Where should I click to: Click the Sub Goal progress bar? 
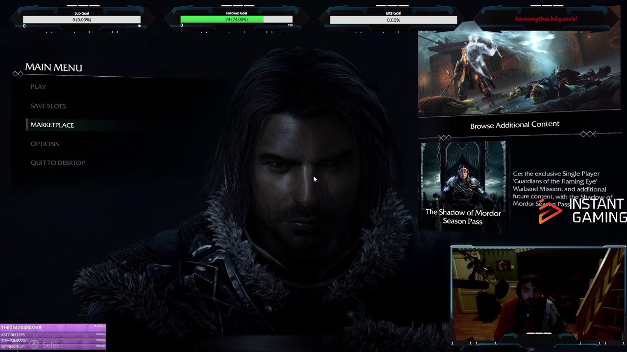tap(82, 20)
